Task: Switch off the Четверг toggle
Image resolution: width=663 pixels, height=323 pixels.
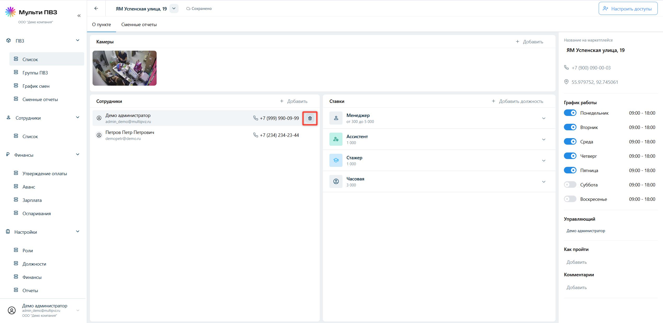Action: 570,156
